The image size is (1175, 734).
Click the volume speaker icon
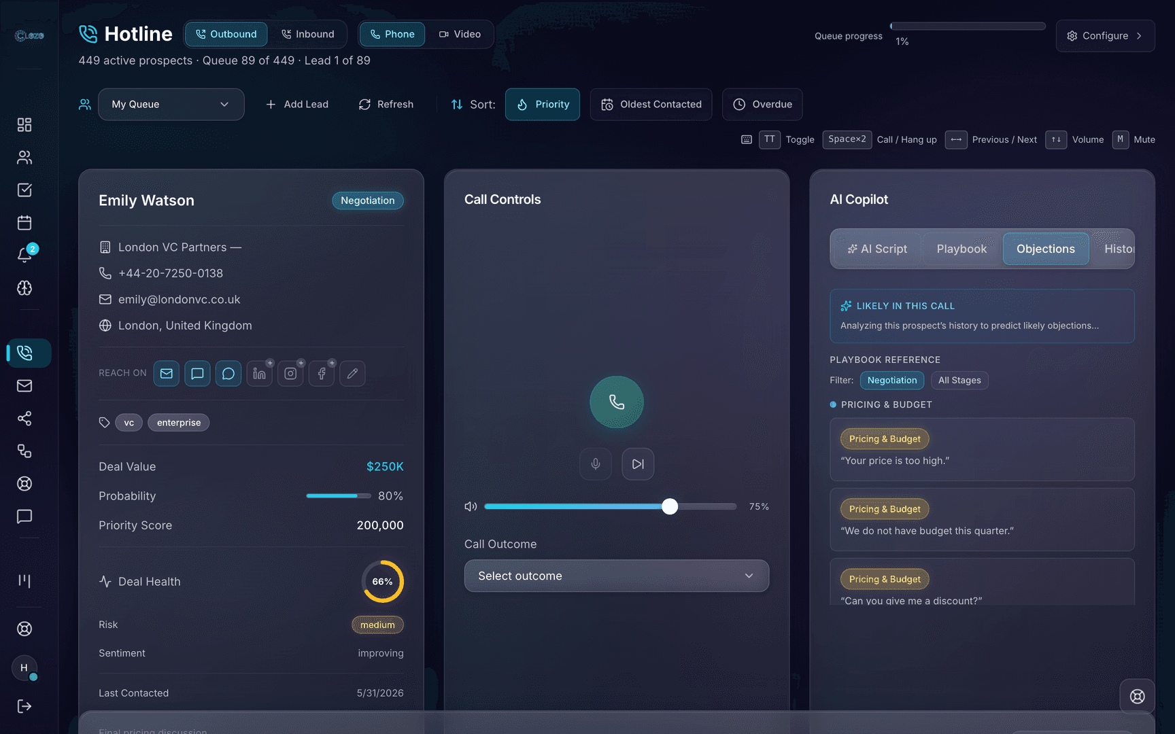pyautogui.click(x=471, y=506)
